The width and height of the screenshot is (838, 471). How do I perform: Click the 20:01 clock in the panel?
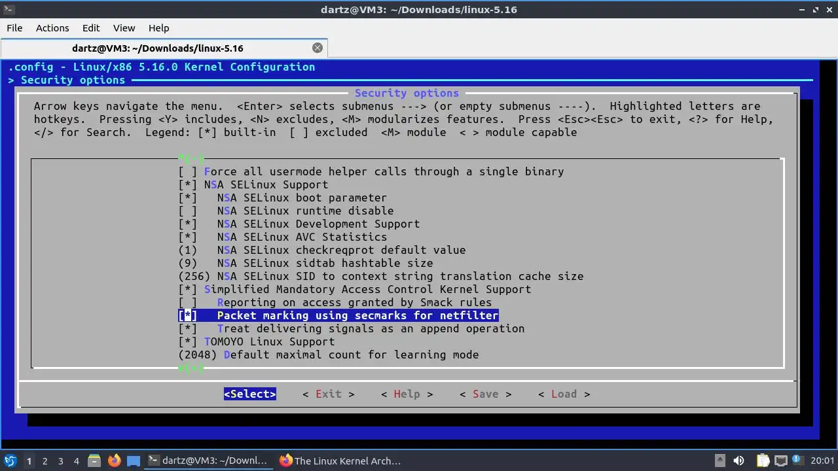[824, 461]
